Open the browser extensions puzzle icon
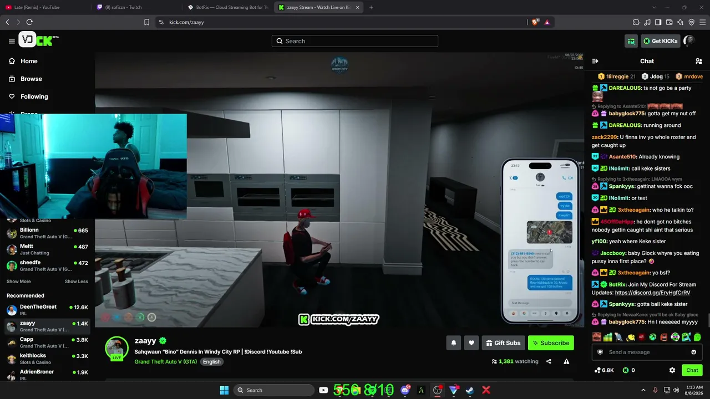Image resolution: width=710 pixels, height=399 pixels. [636, 22]
